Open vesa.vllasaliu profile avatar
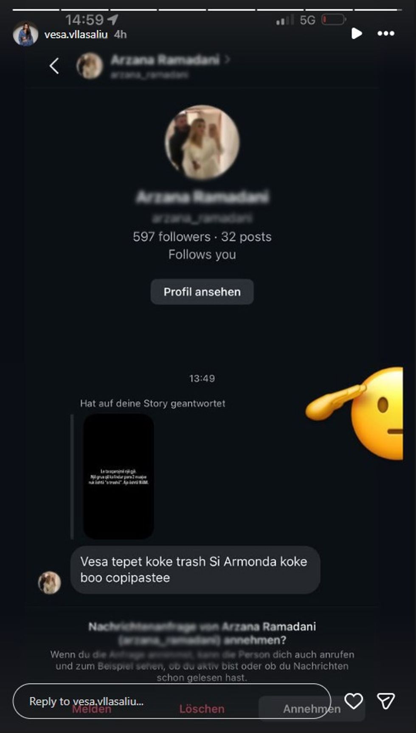Screen dimensions: 416x733 pyautogui.click(x=25, y=34)
